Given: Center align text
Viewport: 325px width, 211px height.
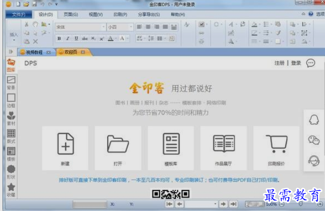Looking at the screenshot, I should point(148,27).
